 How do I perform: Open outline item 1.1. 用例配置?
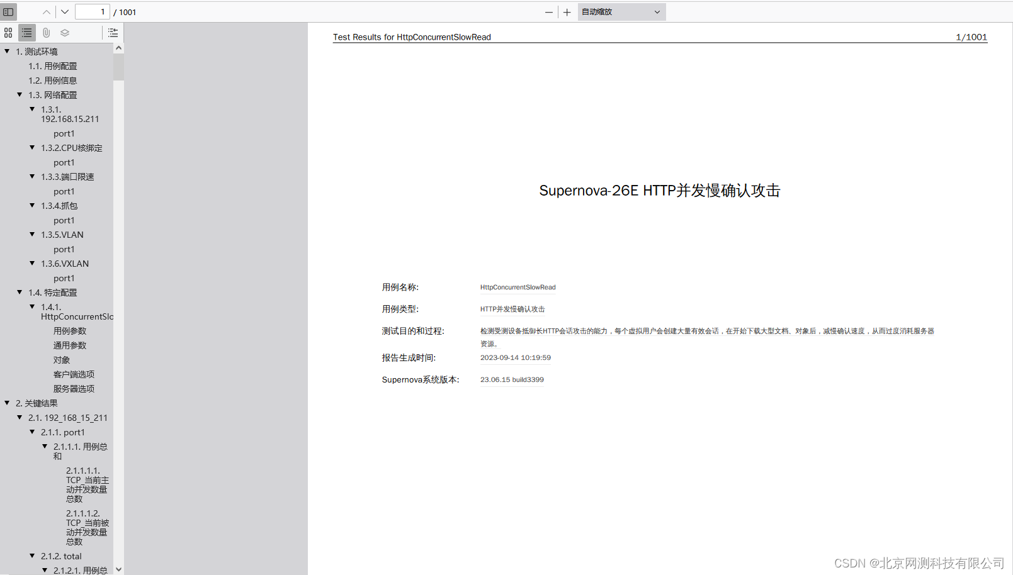pos(53,66)
